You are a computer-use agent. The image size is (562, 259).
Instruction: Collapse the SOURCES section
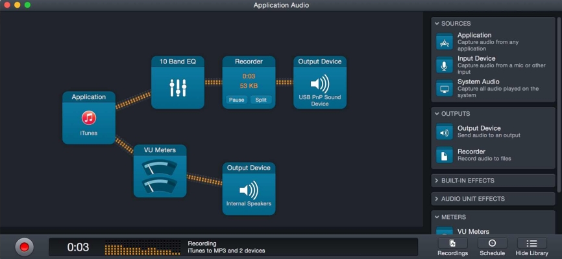coord(437,23)
